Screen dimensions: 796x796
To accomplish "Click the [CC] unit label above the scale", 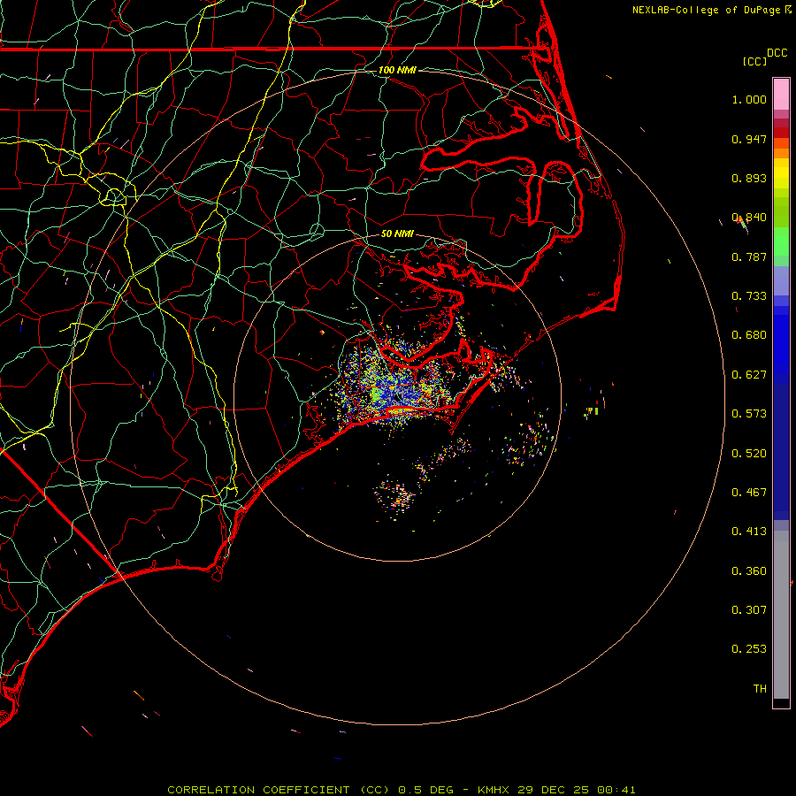I will pos(754,61).
